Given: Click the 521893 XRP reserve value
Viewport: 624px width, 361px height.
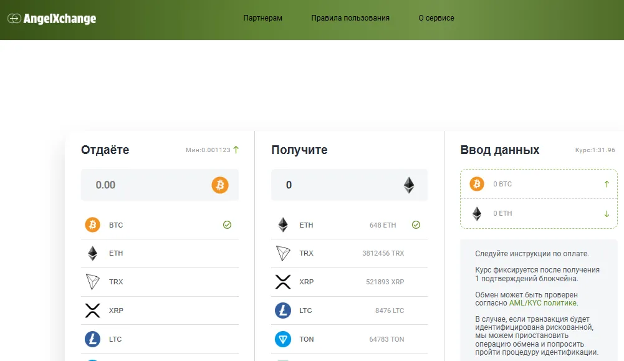Looking at the screenshot, I should coord(385,282).
